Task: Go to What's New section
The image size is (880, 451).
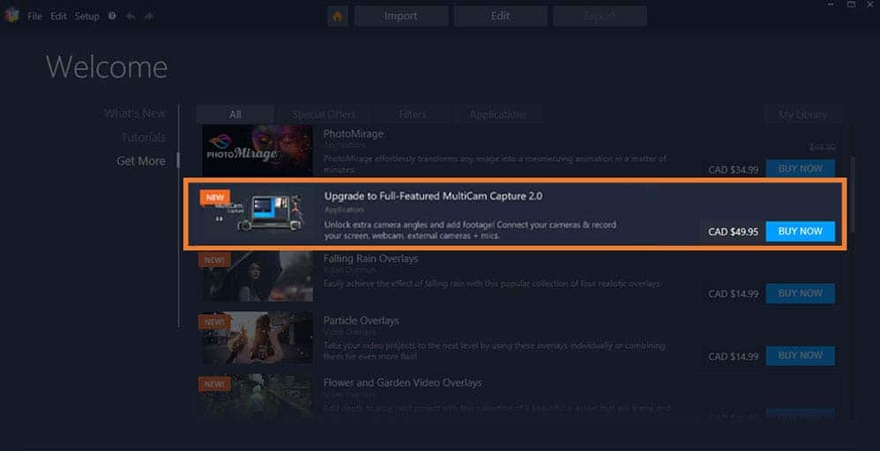Action: (x=135, y=114)
